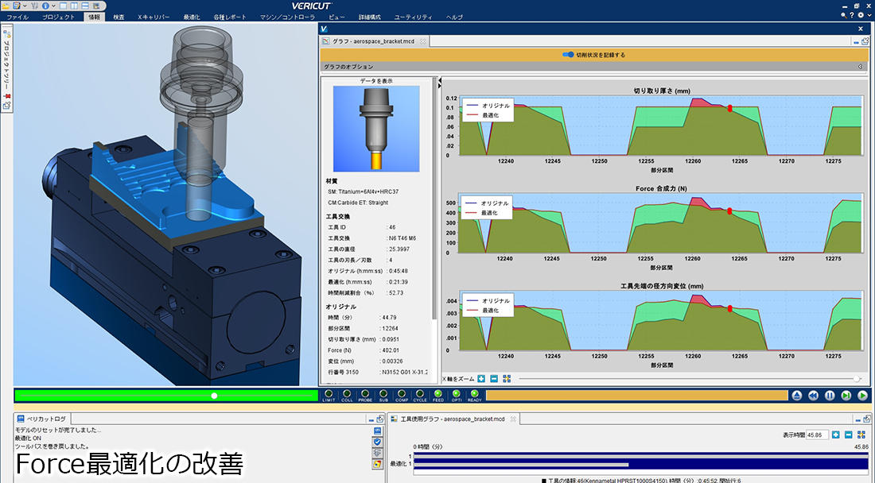Viewport: 875px width, 483px height.
Task: Click the FEED status indicator light
Action: (438, 394)
